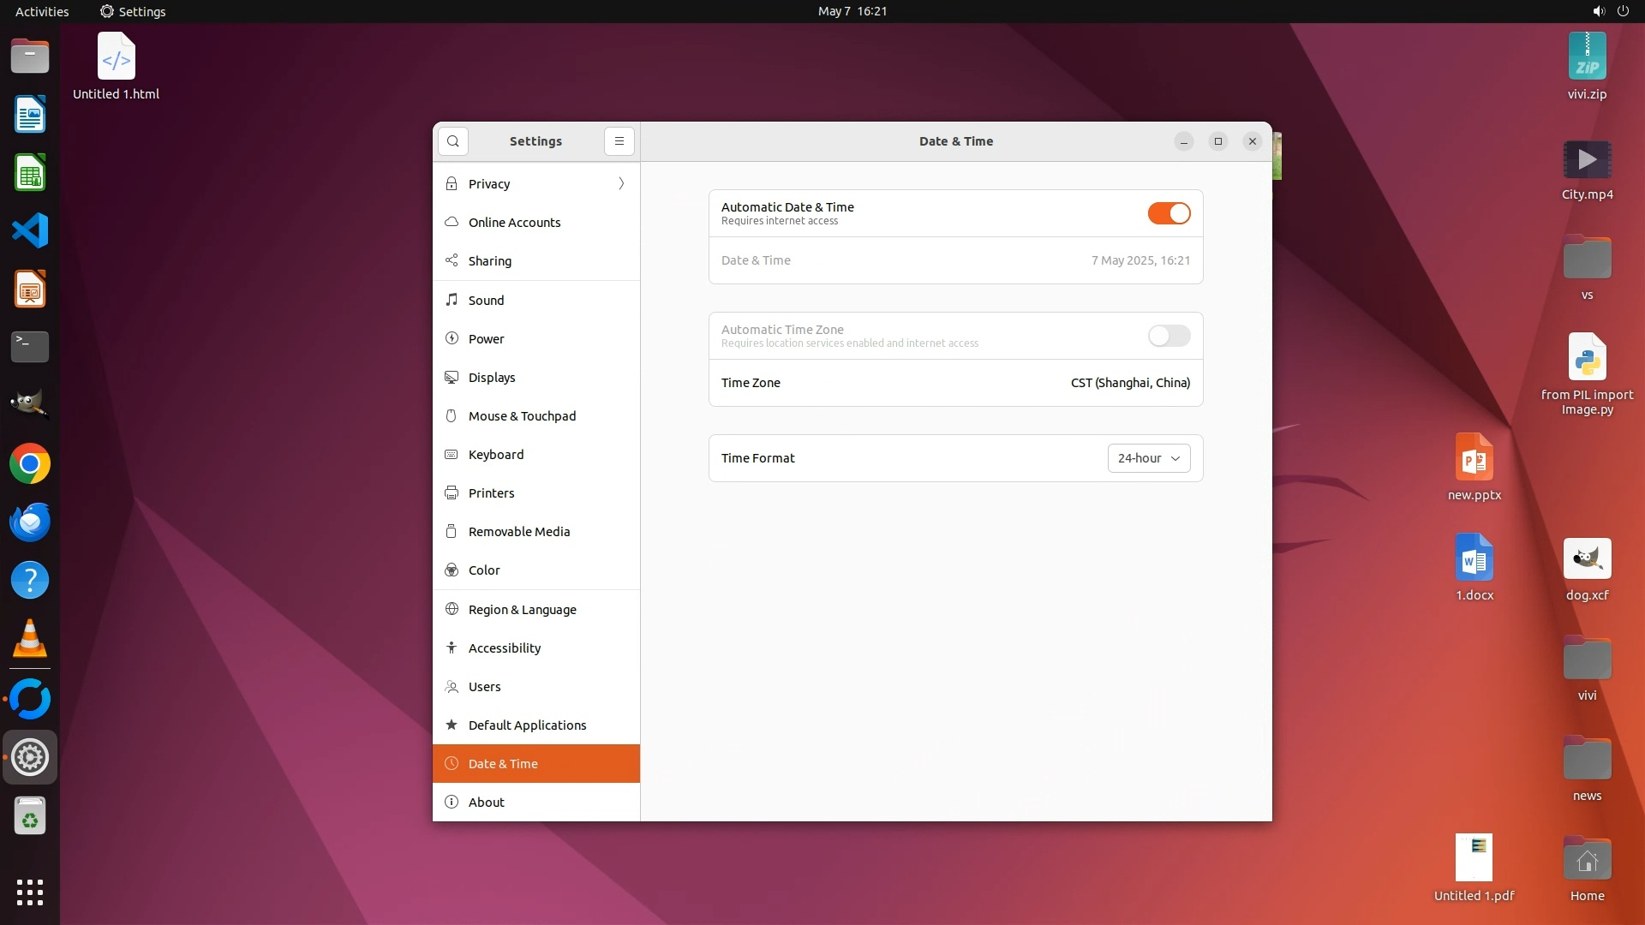Screen dimensions: 1645x925
Task: Open the system volume and power menu
Action: tap(1610, 11)
